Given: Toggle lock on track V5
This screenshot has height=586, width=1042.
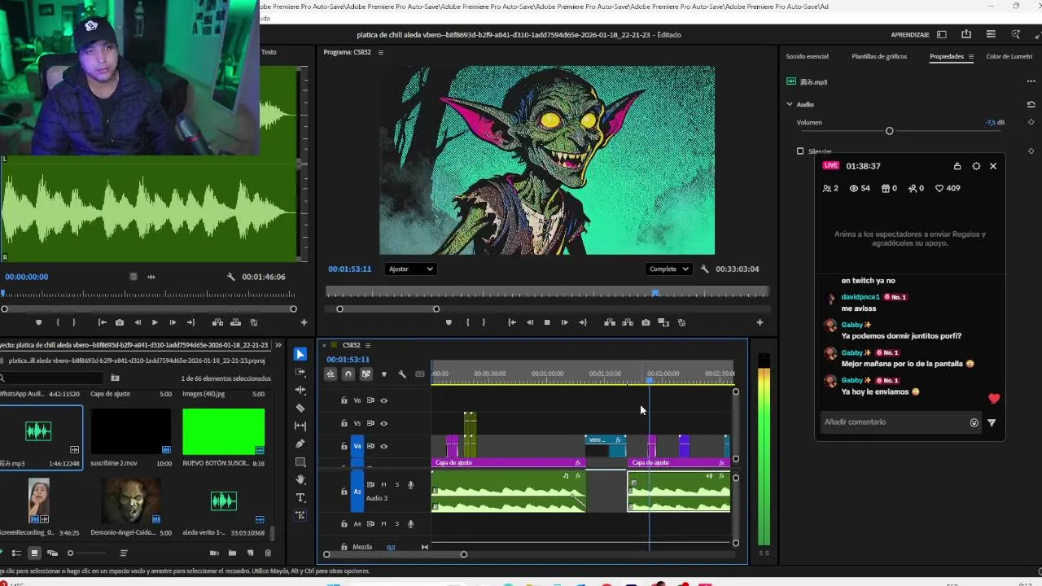Looking at the screenshot, I should click(344, 423).
